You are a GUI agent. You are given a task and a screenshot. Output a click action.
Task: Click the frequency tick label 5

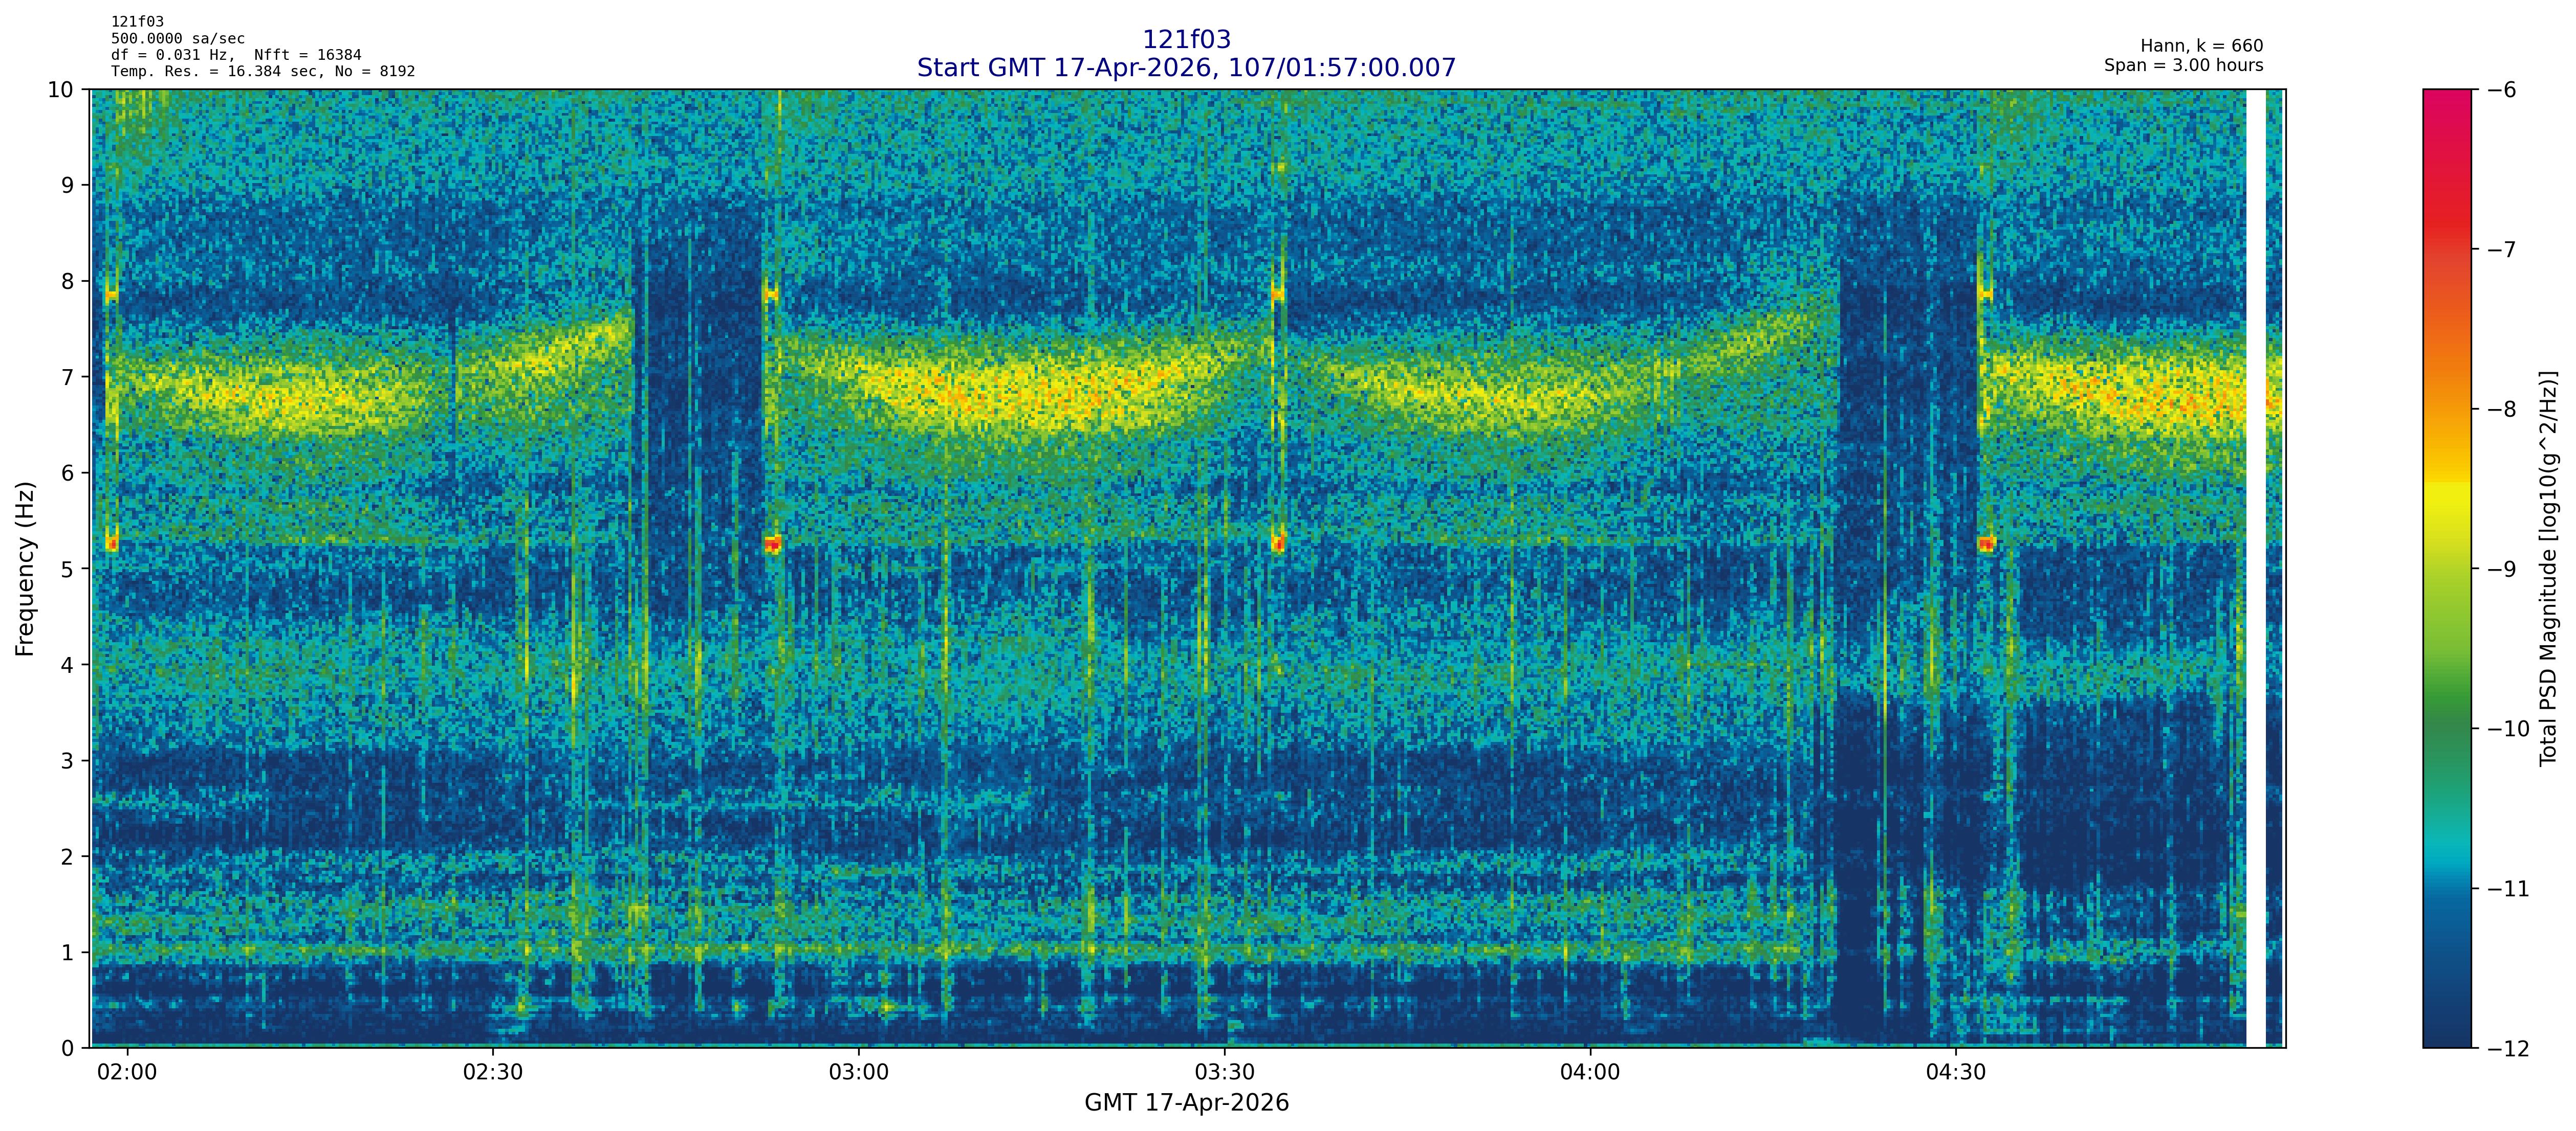click(67, 570)
